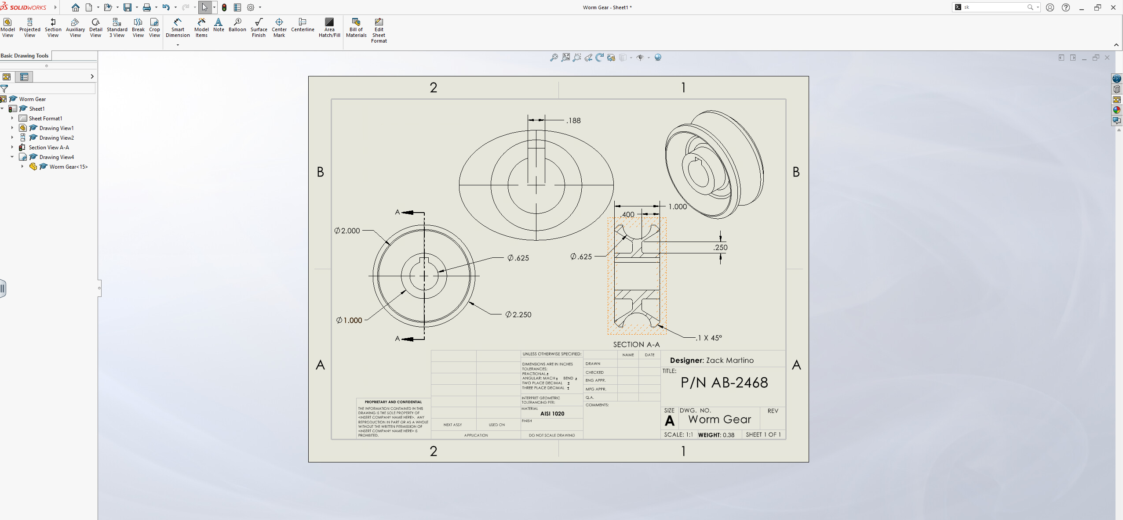Collapse the Drawing View4 tree node
Screen dimensions: 1123x520
[12, 157]
